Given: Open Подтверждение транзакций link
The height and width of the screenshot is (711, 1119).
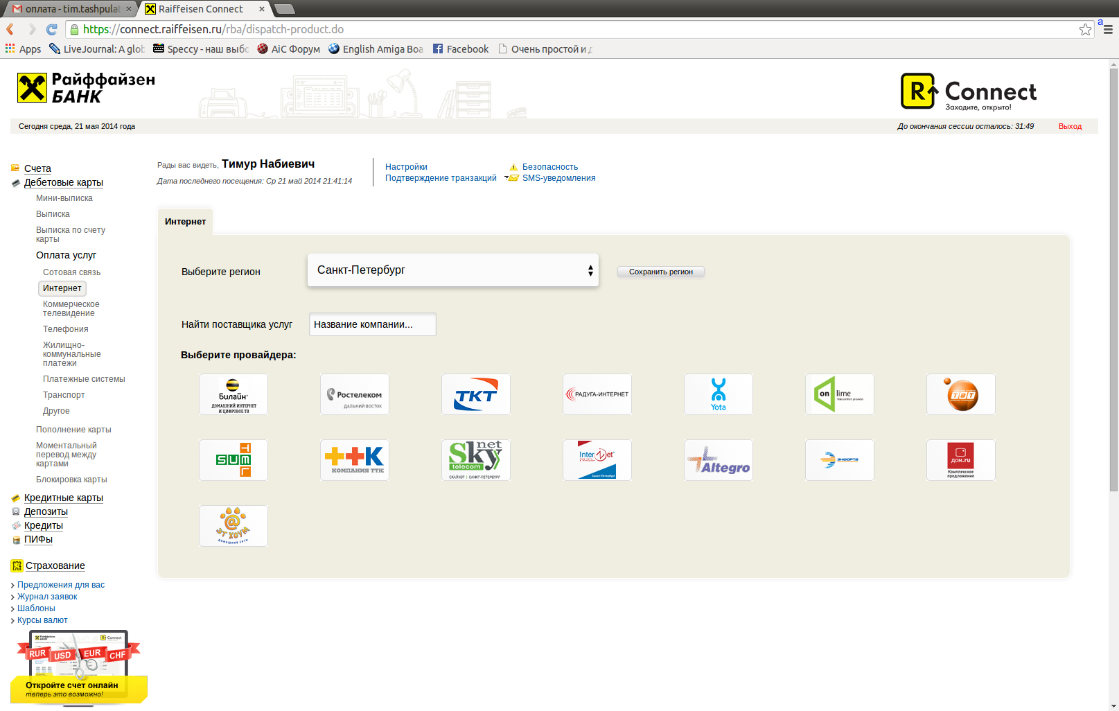Looking at the screenshot, I should (x=441, y=178).
